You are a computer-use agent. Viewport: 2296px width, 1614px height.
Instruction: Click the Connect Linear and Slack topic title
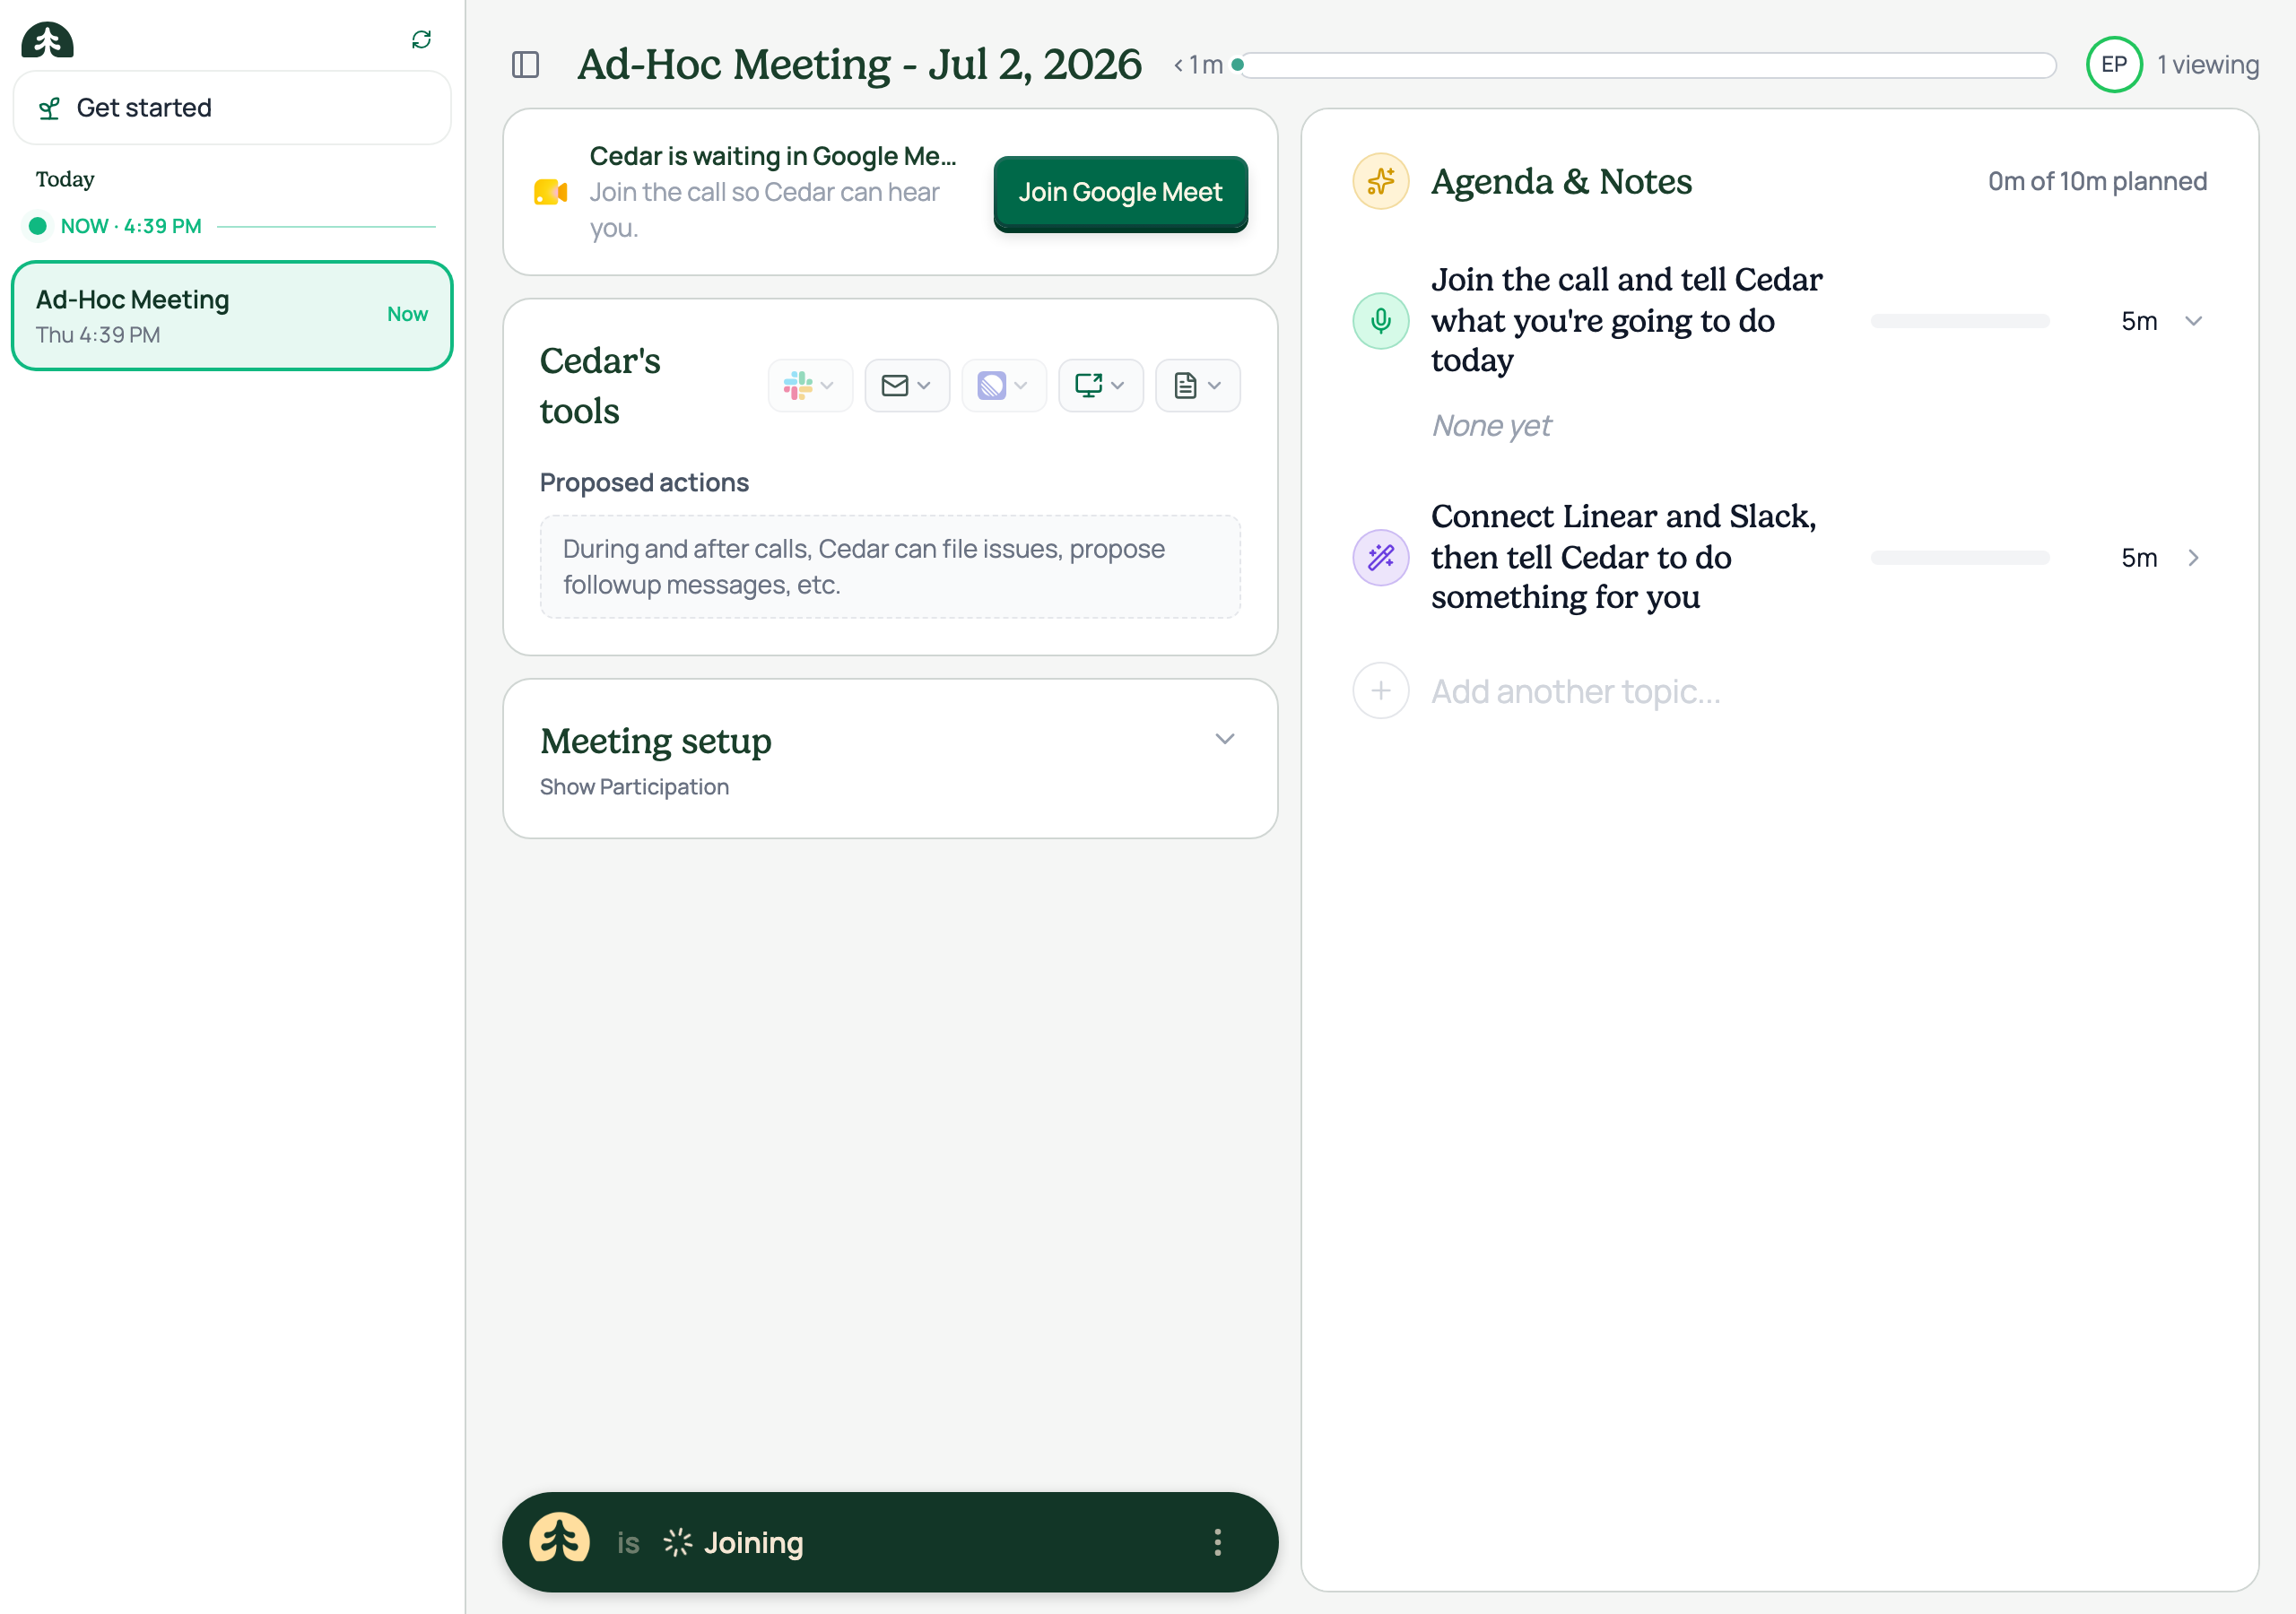click(x=1623, y=557)
